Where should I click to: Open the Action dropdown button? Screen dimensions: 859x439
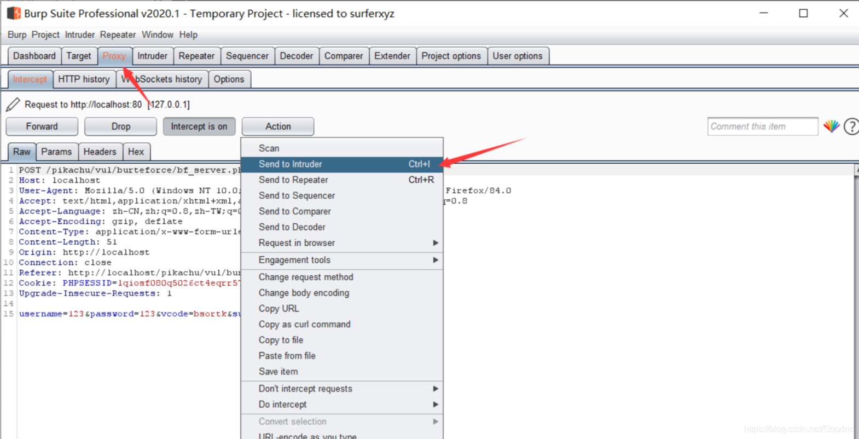[278, 126]
